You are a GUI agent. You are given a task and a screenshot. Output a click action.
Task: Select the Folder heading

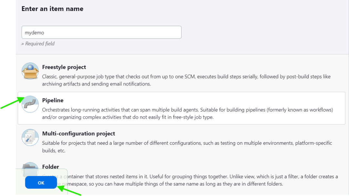coord(50,167)
